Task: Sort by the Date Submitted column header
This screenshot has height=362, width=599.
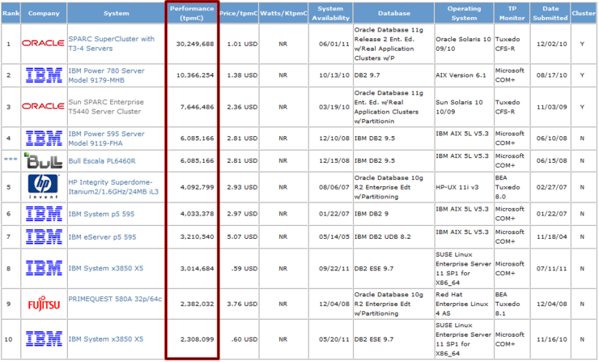Action: tap(550, 13)
